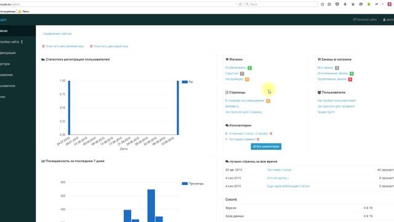Open the 'Все заказы' link
This screenshot has height=222, width=394.
(x=326, y=68)
